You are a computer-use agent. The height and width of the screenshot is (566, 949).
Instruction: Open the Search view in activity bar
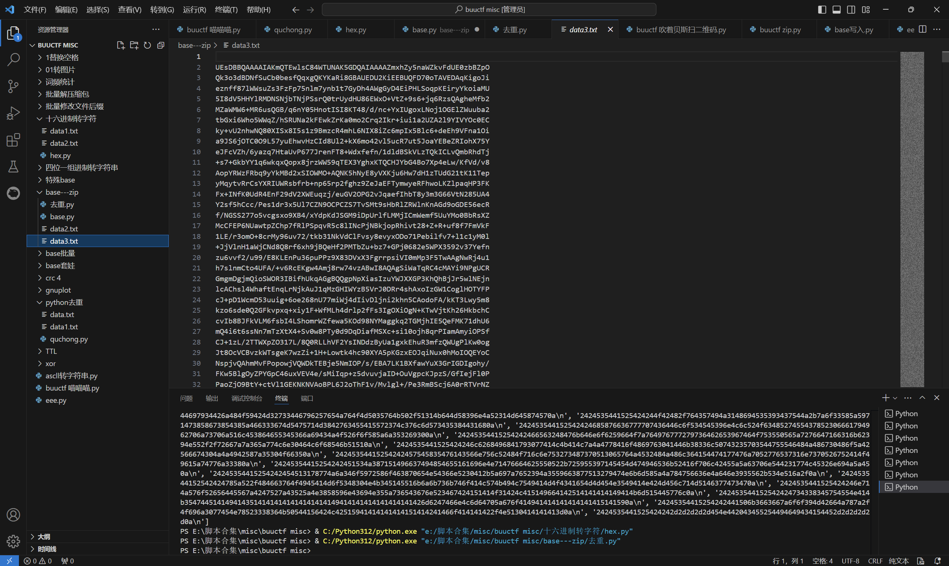tap(13, 59)
